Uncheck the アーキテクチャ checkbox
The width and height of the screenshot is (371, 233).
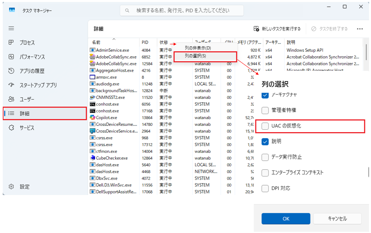(x=265, y=95)
